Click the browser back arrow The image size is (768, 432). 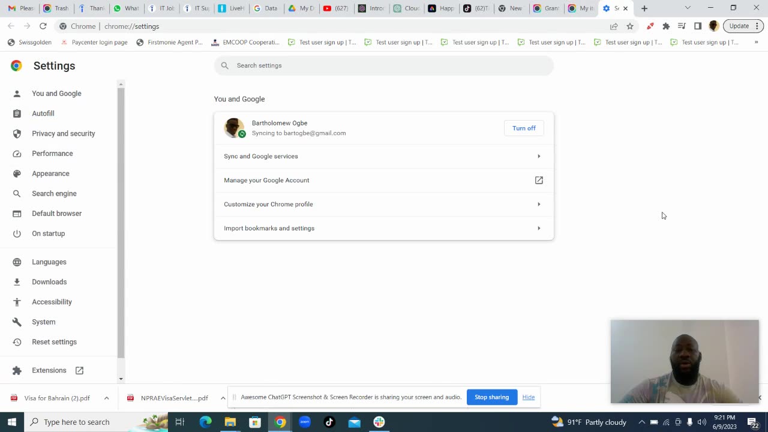tap(11, 26)
